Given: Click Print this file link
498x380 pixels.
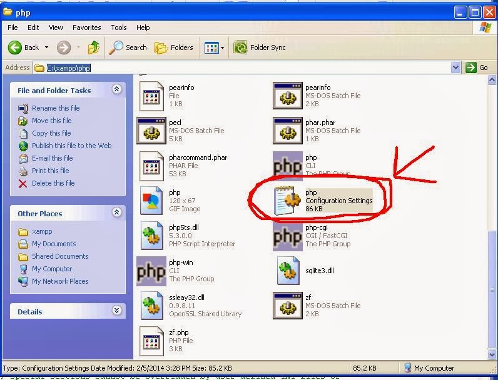Looking at the screenshot, I should pyautogui.click(x=51, y=171).
